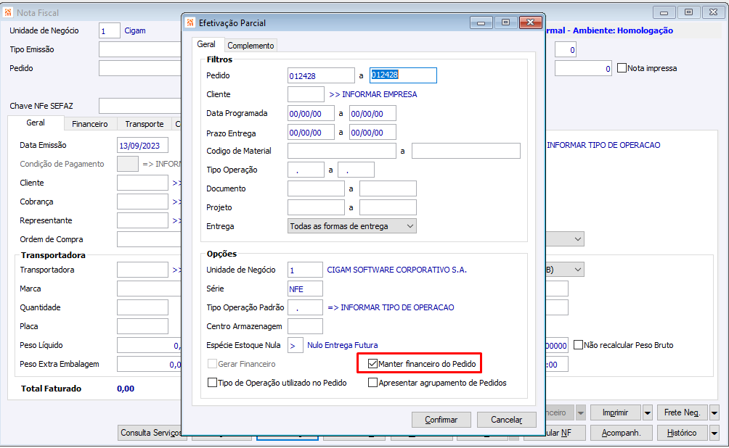The image size is (729, 448).
Task: Select the Geral tab in Nota Fiscal
Action: point(36,123)
